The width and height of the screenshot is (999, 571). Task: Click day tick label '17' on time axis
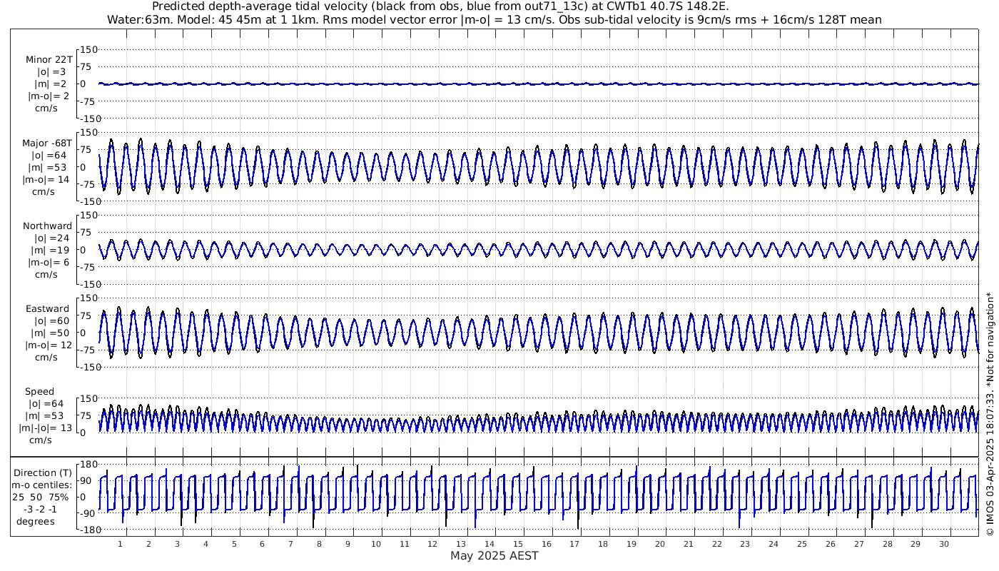pos(574,544)
